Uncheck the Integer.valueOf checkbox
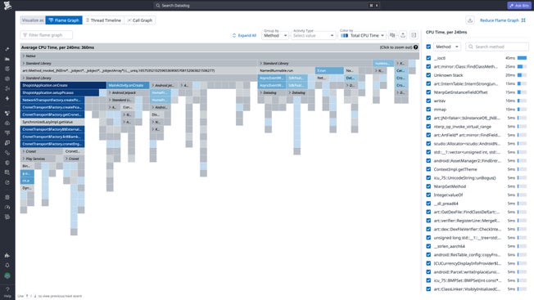This screenshot has width=534, height=300. coord(428,195)
